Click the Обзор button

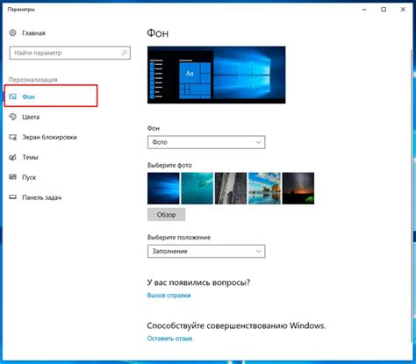coord(166,215)
